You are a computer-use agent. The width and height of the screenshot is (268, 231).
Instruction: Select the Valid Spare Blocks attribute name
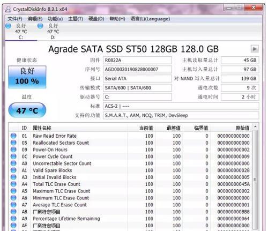tap(53, 170)
